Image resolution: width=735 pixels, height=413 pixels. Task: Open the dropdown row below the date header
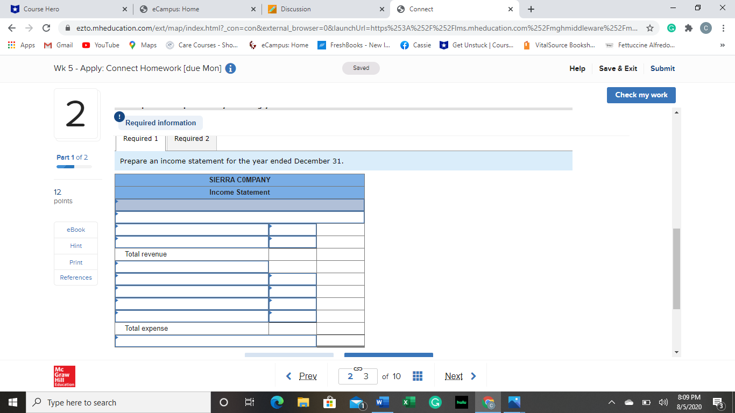239,217
